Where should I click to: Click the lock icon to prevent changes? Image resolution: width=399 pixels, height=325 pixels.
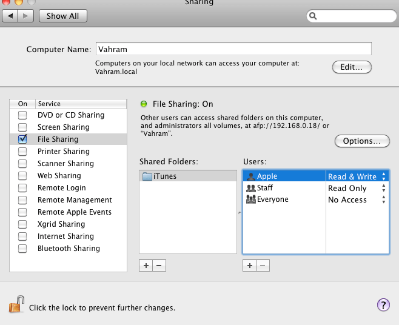16,304
